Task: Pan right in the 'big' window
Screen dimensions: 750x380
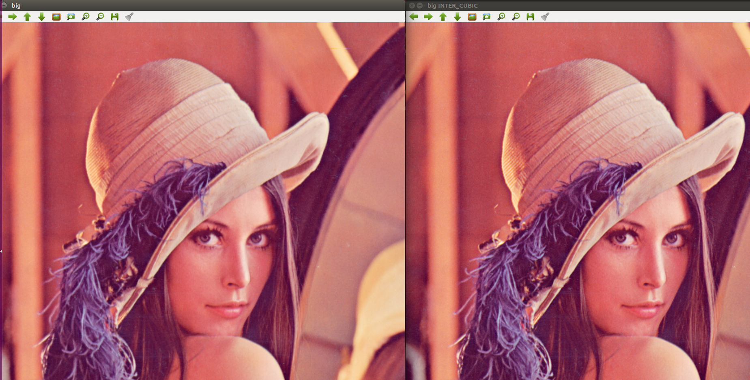Action: click(13, 17)
